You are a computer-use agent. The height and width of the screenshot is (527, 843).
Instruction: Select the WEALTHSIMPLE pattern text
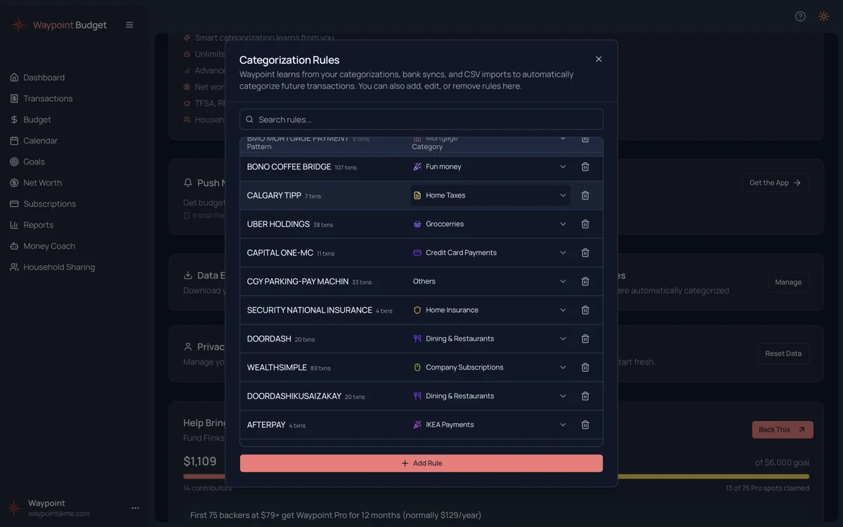[x=277, y=367]
